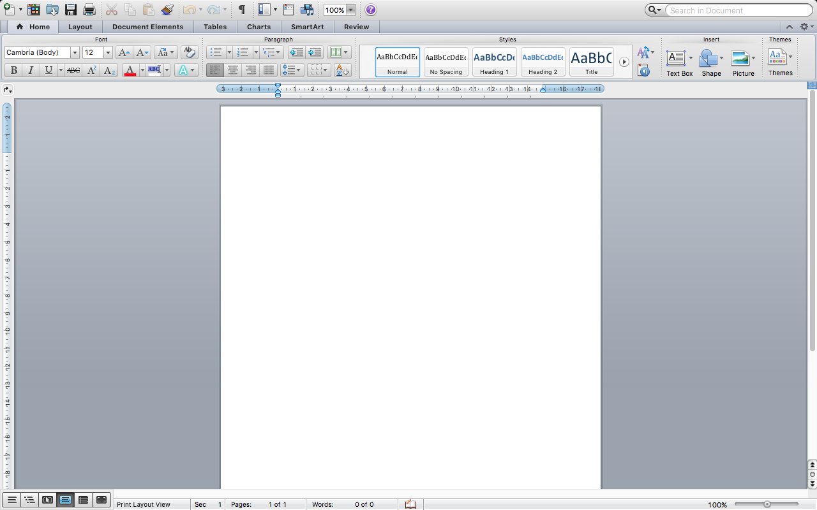Insert a Text Box
817x510 pixels.
click(679, 63)
